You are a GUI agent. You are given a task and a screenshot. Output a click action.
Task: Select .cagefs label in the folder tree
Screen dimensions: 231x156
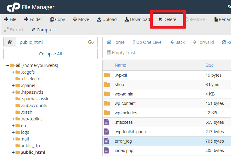(x=28, y=72)
